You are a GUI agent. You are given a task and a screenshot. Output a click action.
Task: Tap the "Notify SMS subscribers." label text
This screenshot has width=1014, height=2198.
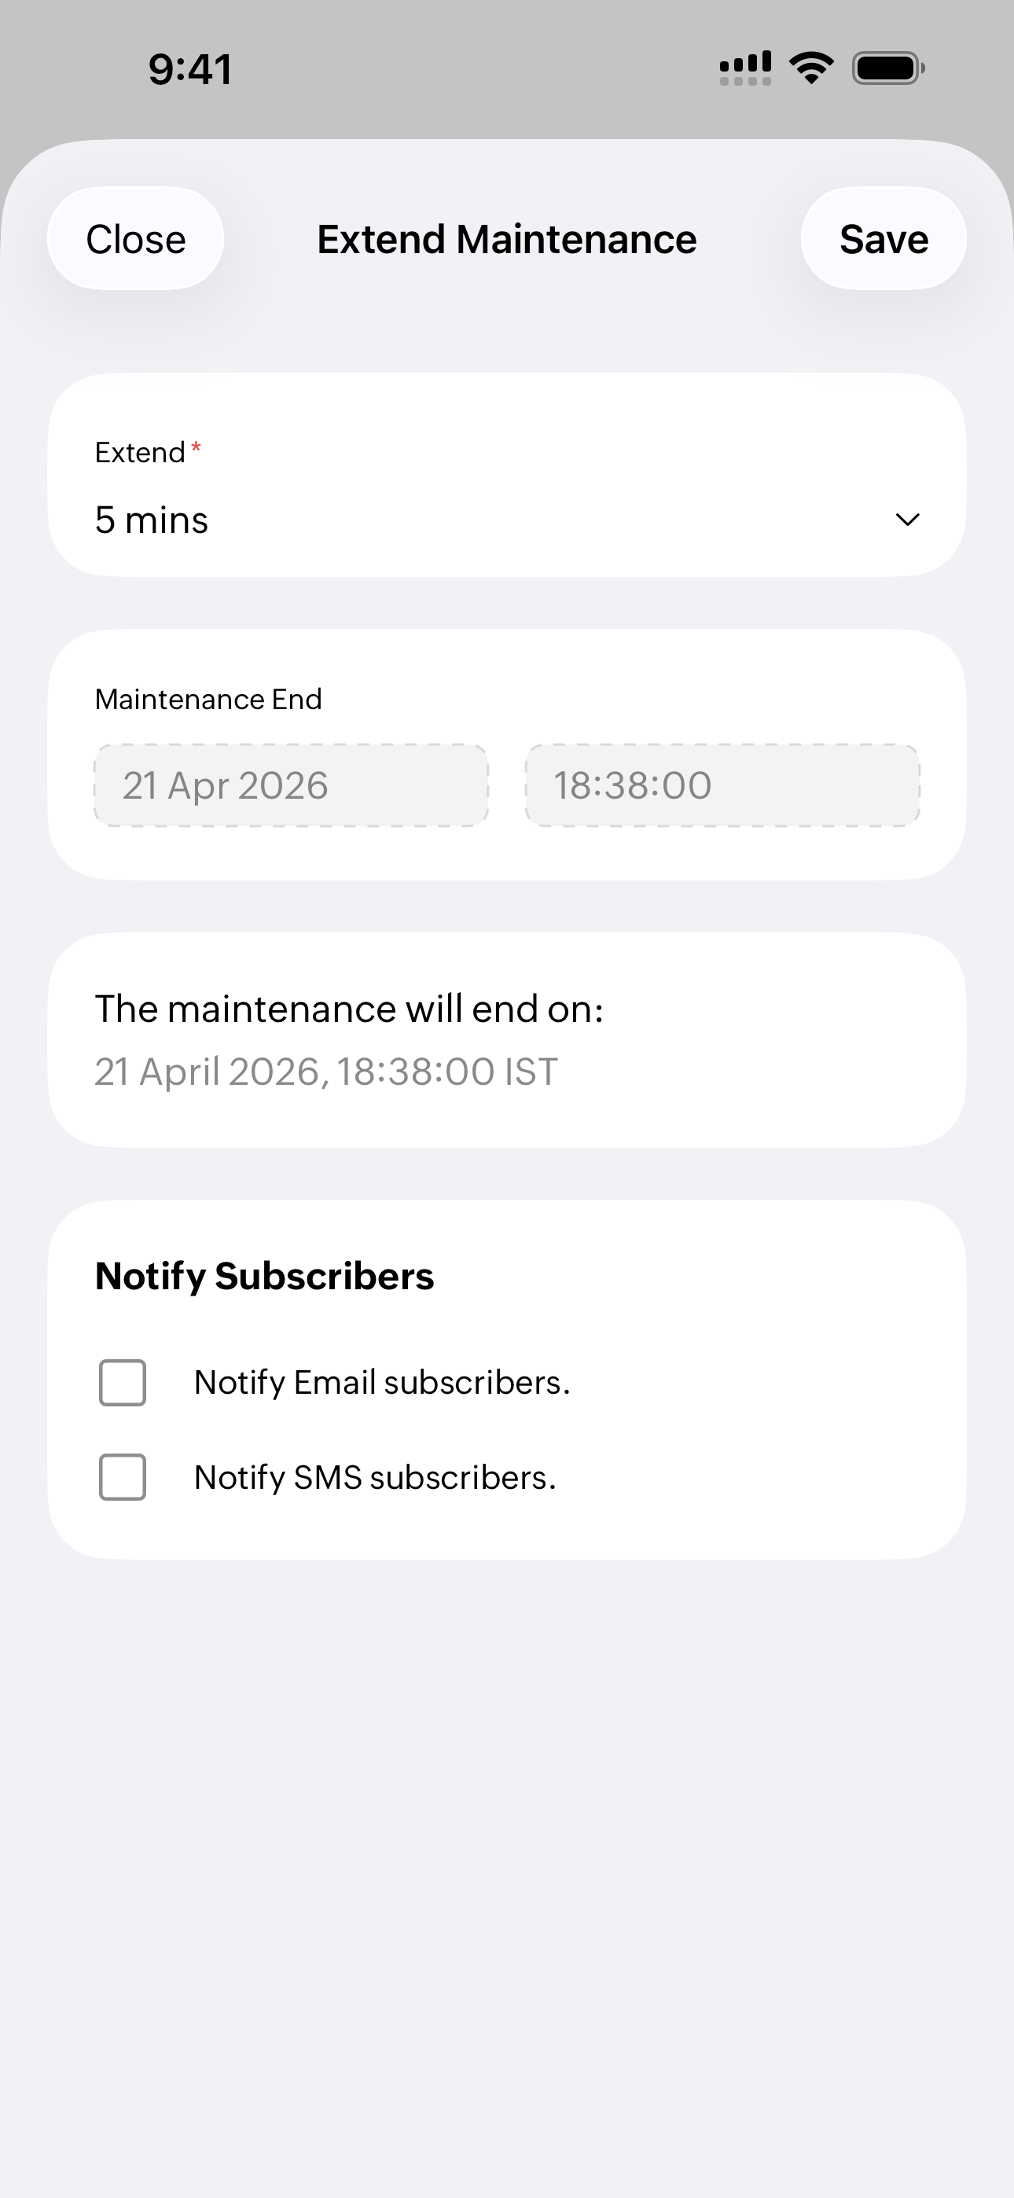[375, 1477]
